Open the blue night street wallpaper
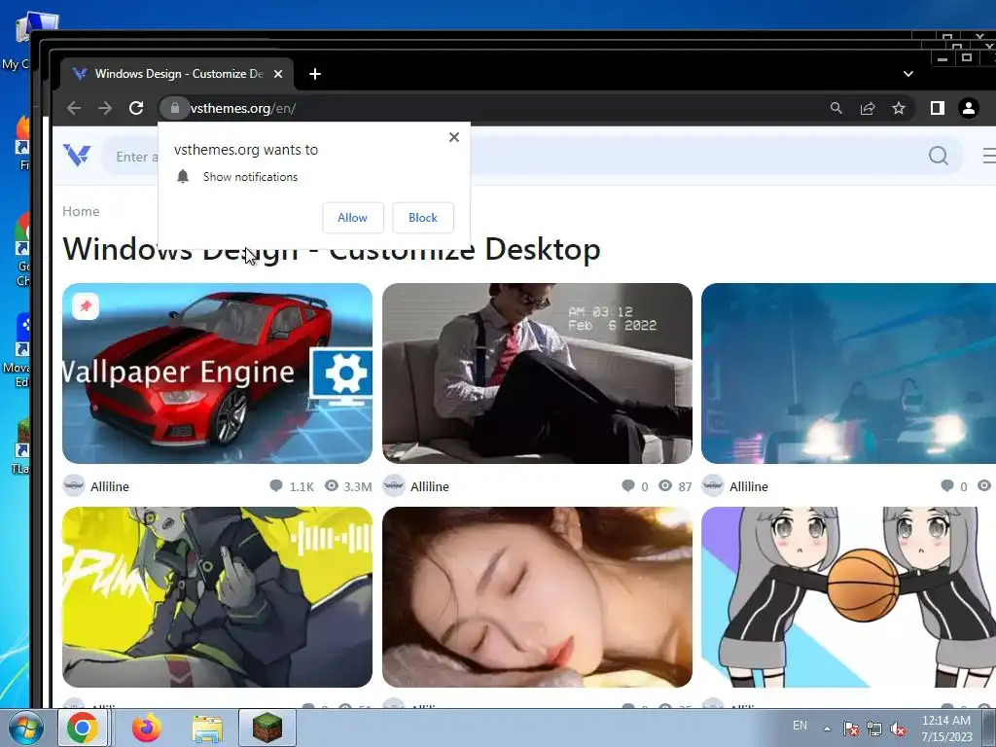This screenshot has height=747, width=996. click(848, 373)
